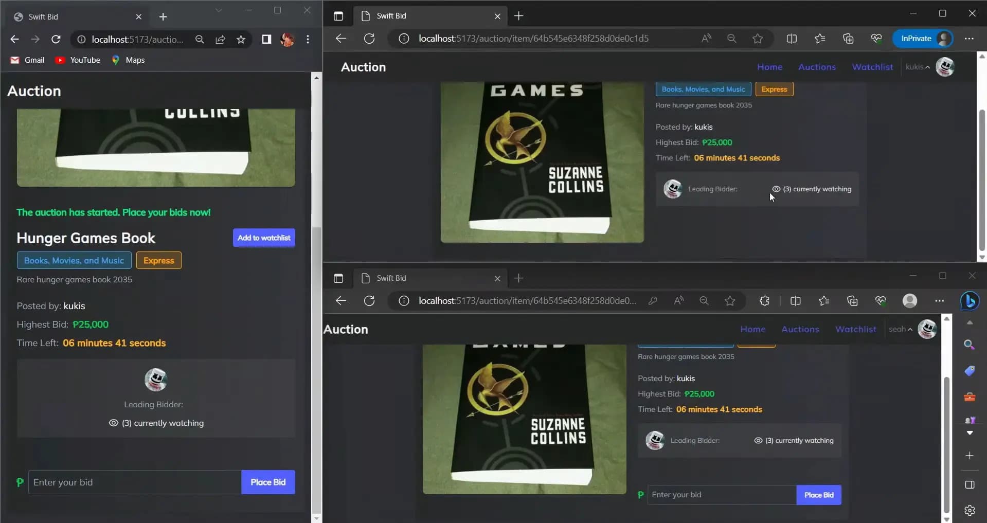The height and width of the screenshot is (523, 987).
Task: Click Place Bid in the Chrome window
Action: (x=268, y=482)
